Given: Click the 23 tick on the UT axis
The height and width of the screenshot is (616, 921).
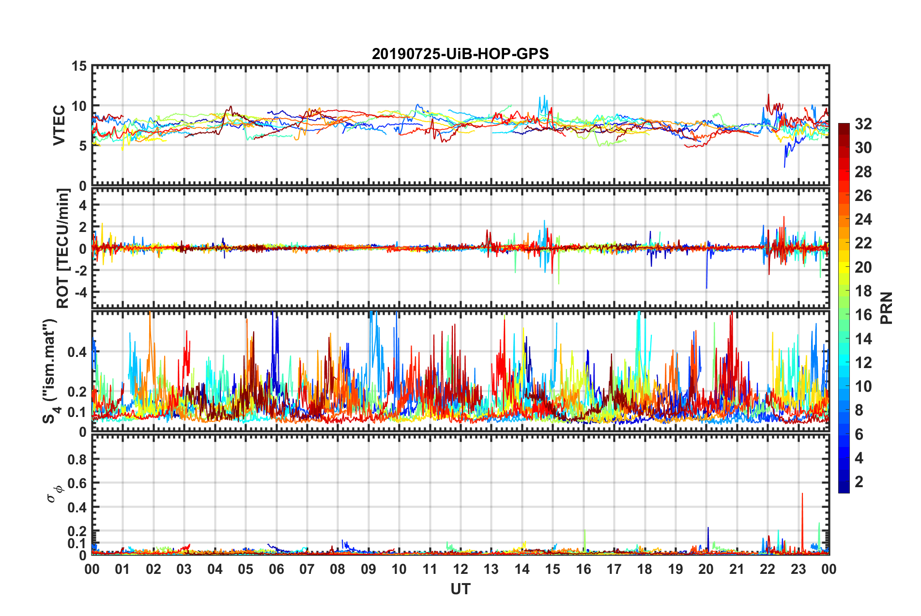Looking at the screenshot, I should tap(798, 569).
